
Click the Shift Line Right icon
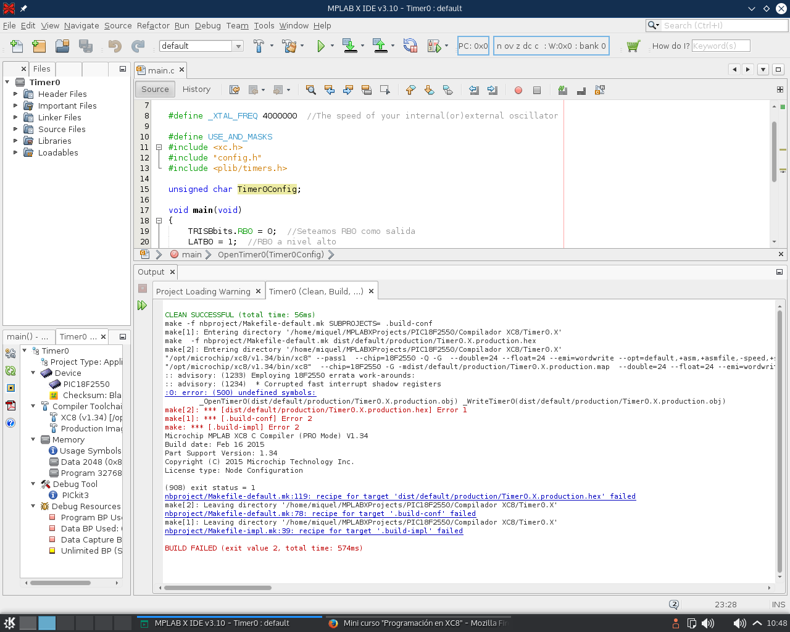pyautogui.click(x=493, y=90)
